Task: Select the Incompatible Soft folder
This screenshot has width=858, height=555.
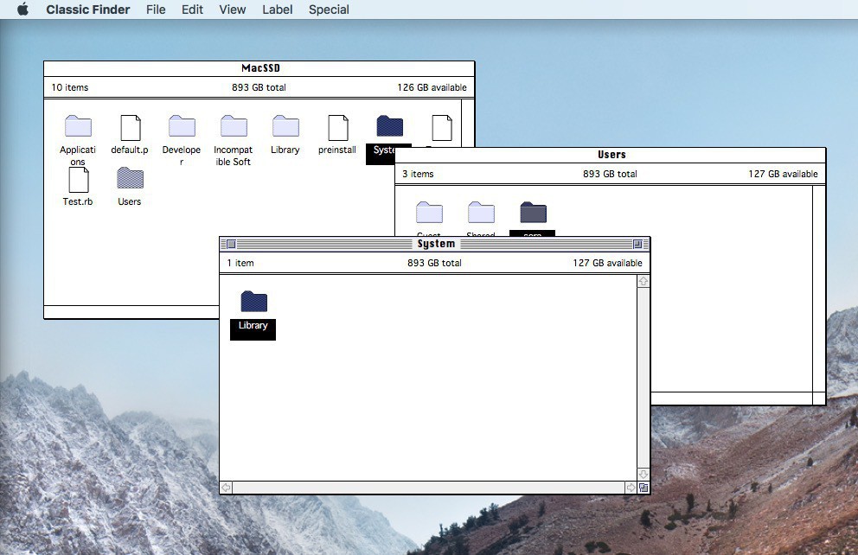Action: pyautogui.click(x=234, y=127)
